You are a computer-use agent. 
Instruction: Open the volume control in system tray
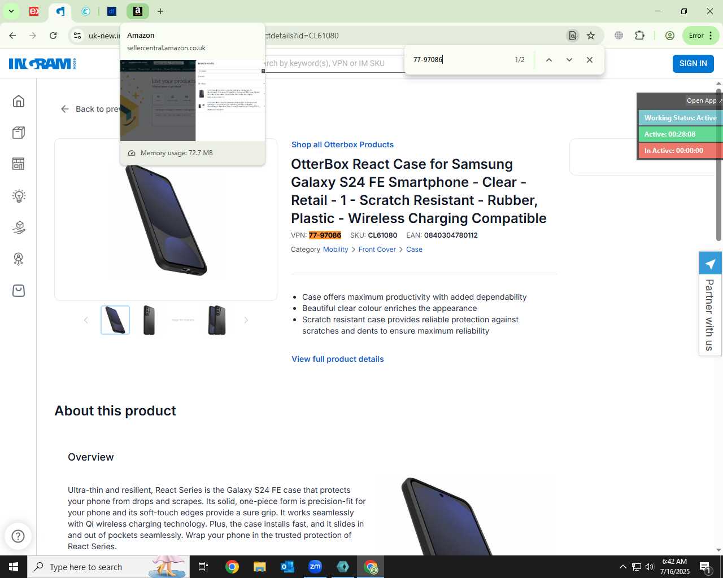pyautogui.click(x=650, y=567)
